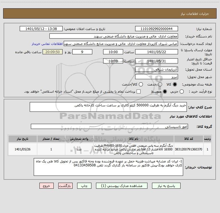Image resolution: width=220 pixels, height=213 pixels.
Task: Click the ایجاد کننده درخواست field
Action: point(121,44)
